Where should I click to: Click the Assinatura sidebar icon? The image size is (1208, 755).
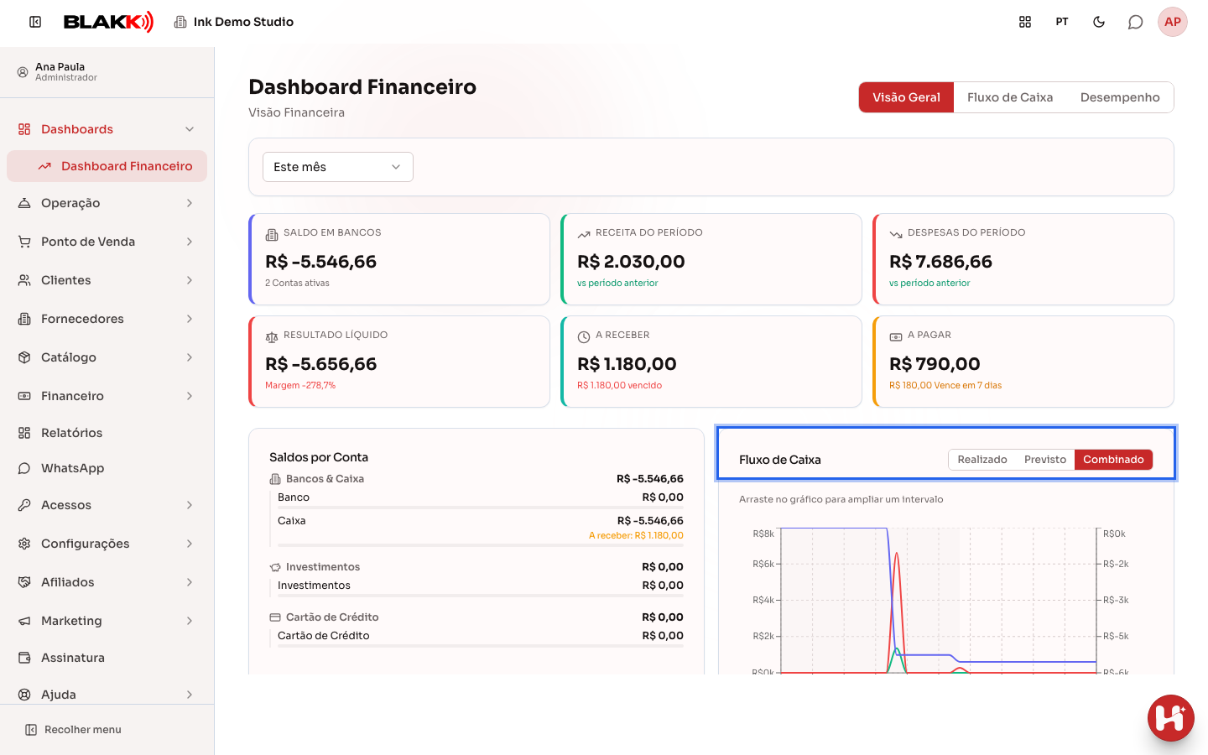pyautogui.click(x=24, y=658)
